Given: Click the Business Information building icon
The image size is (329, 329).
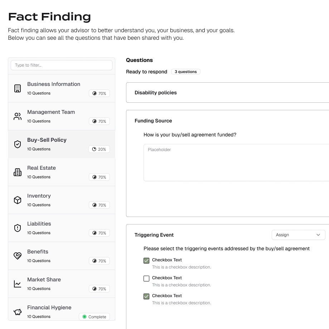Looking at the screenshot, I should [17, 88].
